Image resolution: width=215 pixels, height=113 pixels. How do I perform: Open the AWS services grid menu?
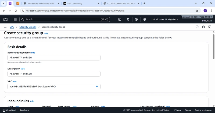point(15,19)
